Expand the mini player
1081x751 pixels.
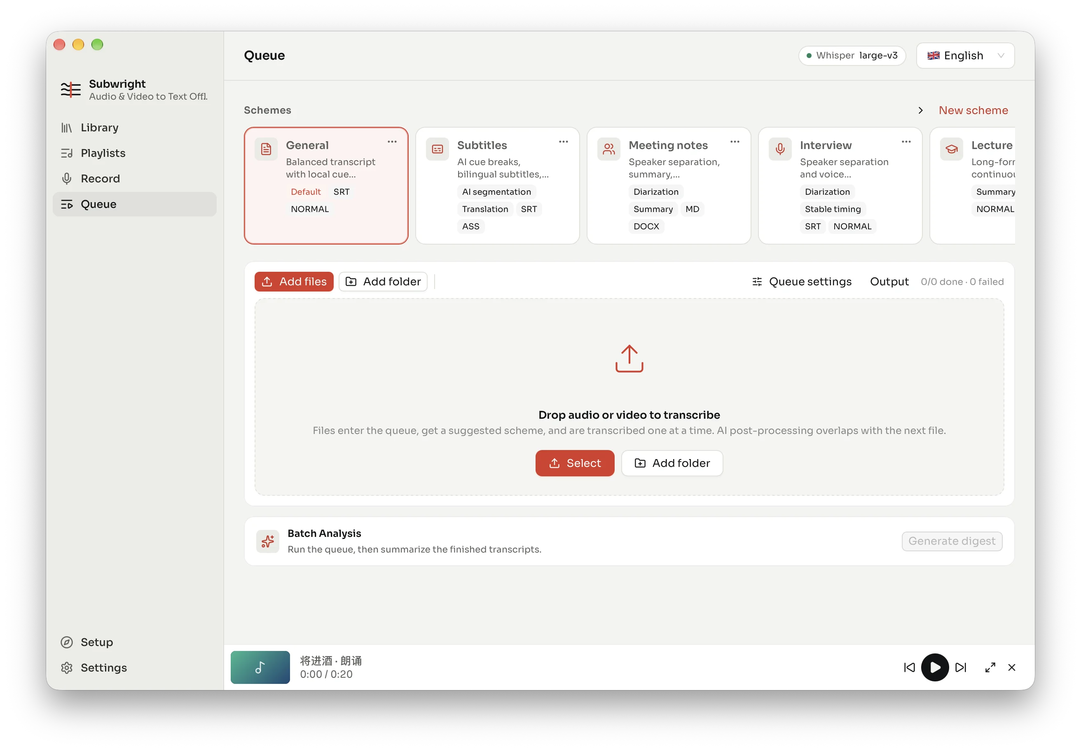[990, 667]
